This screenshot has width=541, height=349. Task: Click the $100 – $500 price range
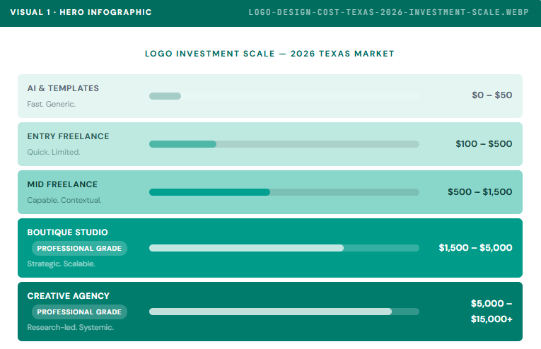484,144
